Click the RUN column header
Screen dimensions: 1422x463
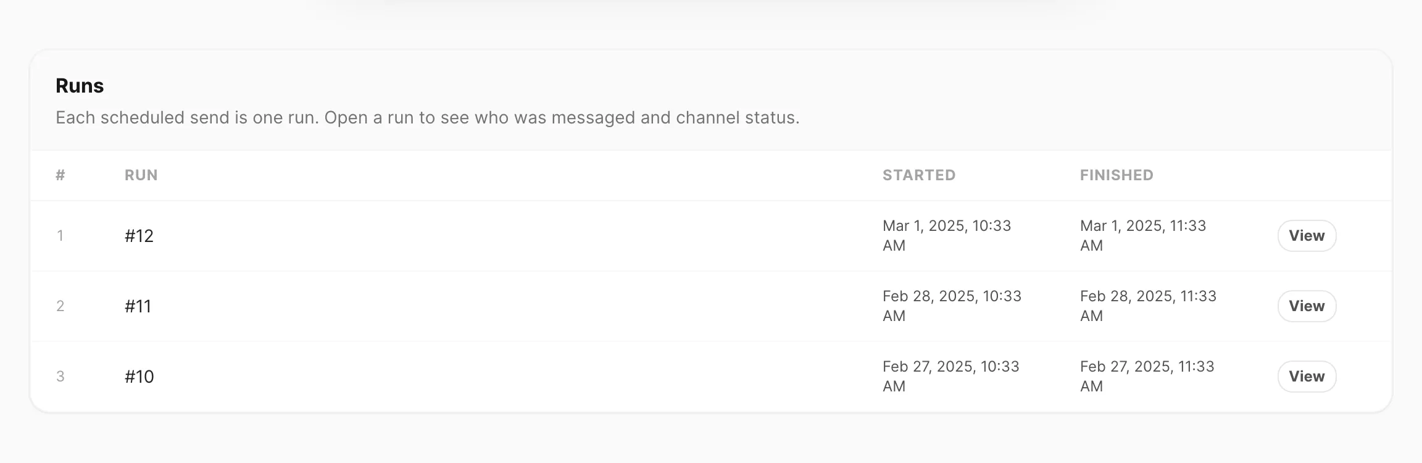tap(141, 175)
